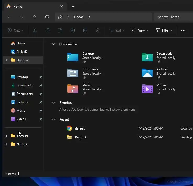Open Videos from sidebar pinned list
This screenshot has width=193, height=186.
[21, 119]
